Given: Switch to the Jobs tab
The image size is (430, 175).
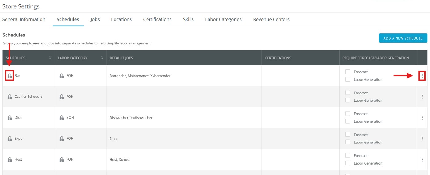Looking at the screenshot, I should click(x=95, y=19).
